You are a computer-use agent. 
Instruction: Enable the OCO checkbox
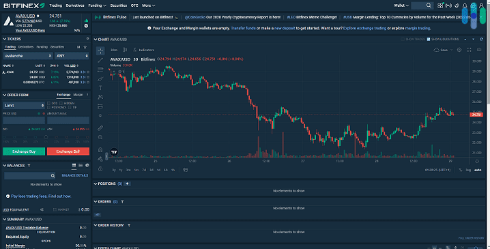click(48, 103)
